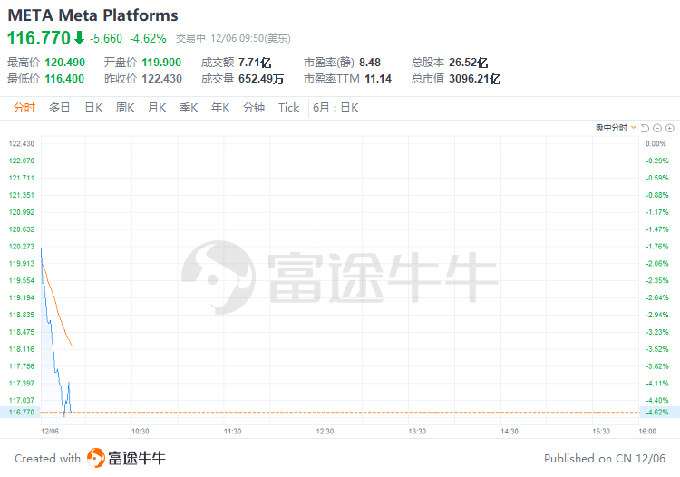Click the 120.273 price axis label
Image resolution: width=680 pixels, height=477 pixels.
(x=21, y=247)
